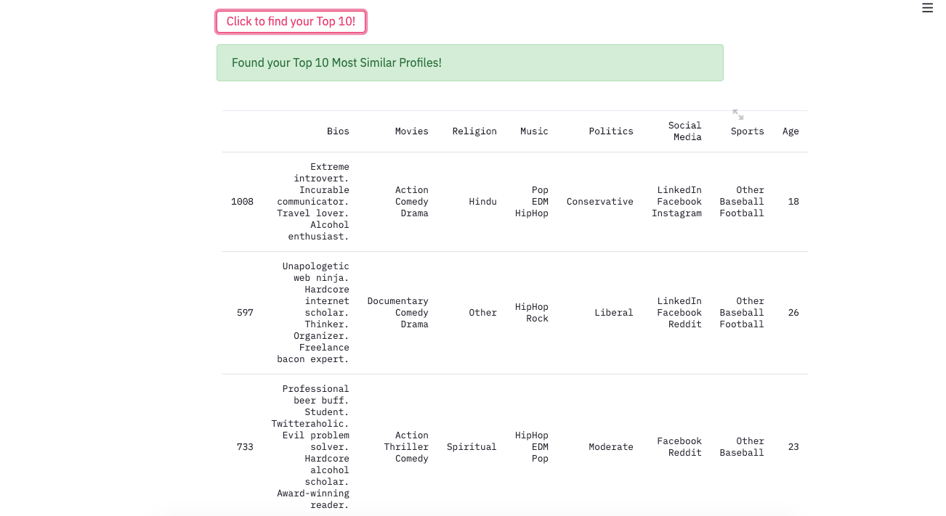The image size is (946, 516).
Task: Click the Bios column header
Action: click(x=338, y=131)
